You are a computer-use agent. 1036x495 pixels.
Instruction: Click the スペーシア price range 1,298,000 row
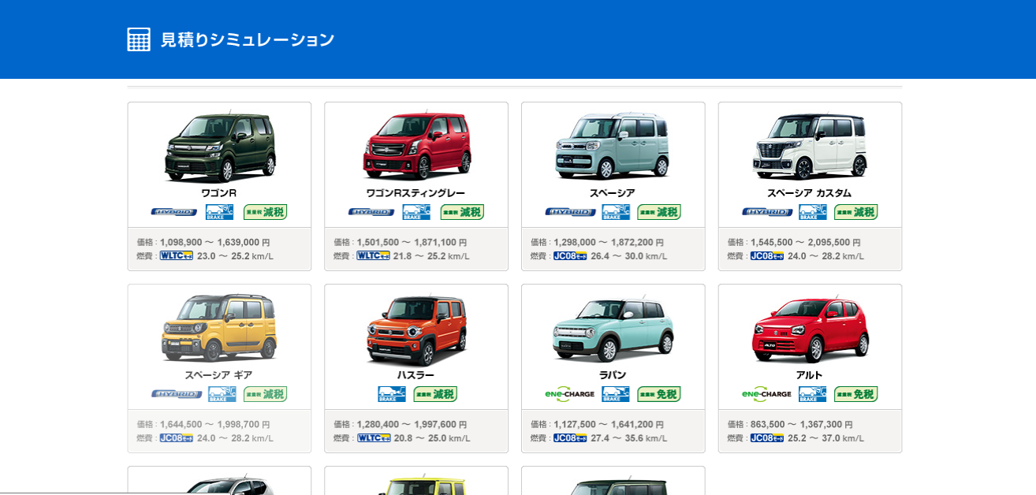pyautogui.click(x=597, y=243)
